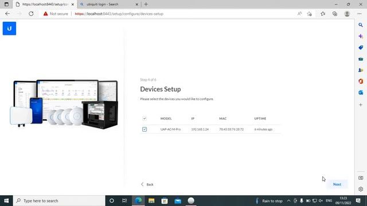Click the browser Back arrow
The width and height of the screenshot is (367, 206).
[x=7, y=14]
